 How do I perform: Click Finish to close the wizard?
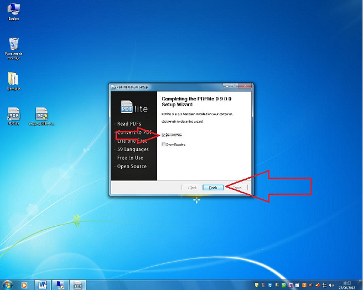[x=213, y=188]
